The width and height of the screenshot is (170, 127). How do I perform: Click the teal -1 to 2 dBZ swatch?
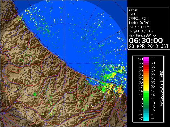coord(146,111)
